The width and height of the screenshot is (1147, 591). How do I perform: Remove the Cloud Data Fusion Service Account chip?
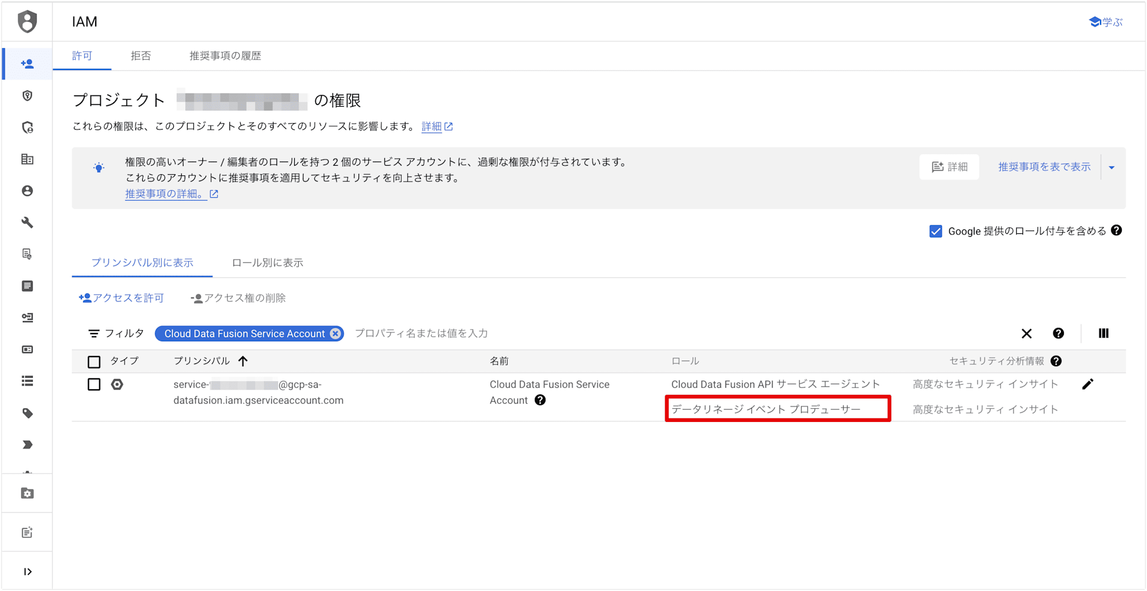[x=335, y=334]
